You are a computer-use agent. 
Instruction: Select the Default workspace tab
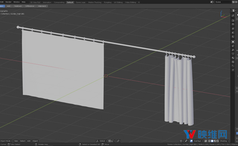click(x=70, y=3)
